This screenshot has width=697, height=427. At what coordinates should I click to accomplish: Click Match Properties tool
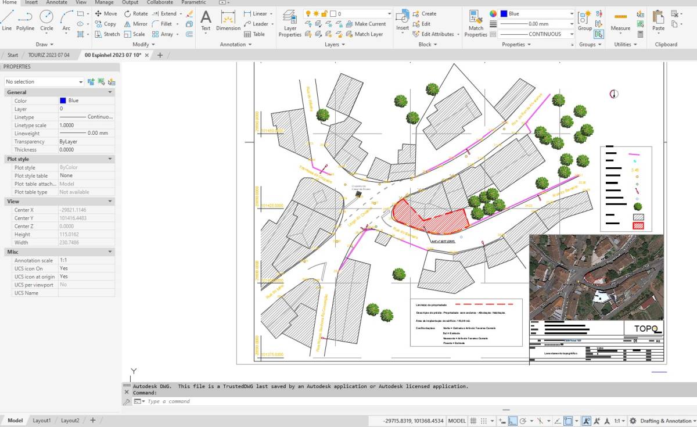tap(476, 23)
